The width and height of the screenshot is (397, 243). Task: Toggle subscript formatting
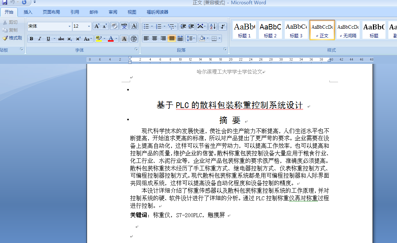tap(70, 39)
